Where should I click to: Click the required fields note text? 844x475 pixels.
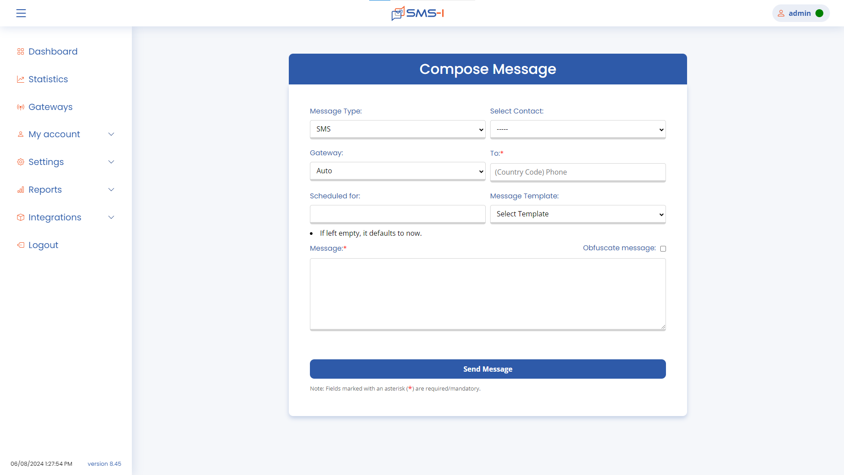pyautogui.click(x=395, y=388)
